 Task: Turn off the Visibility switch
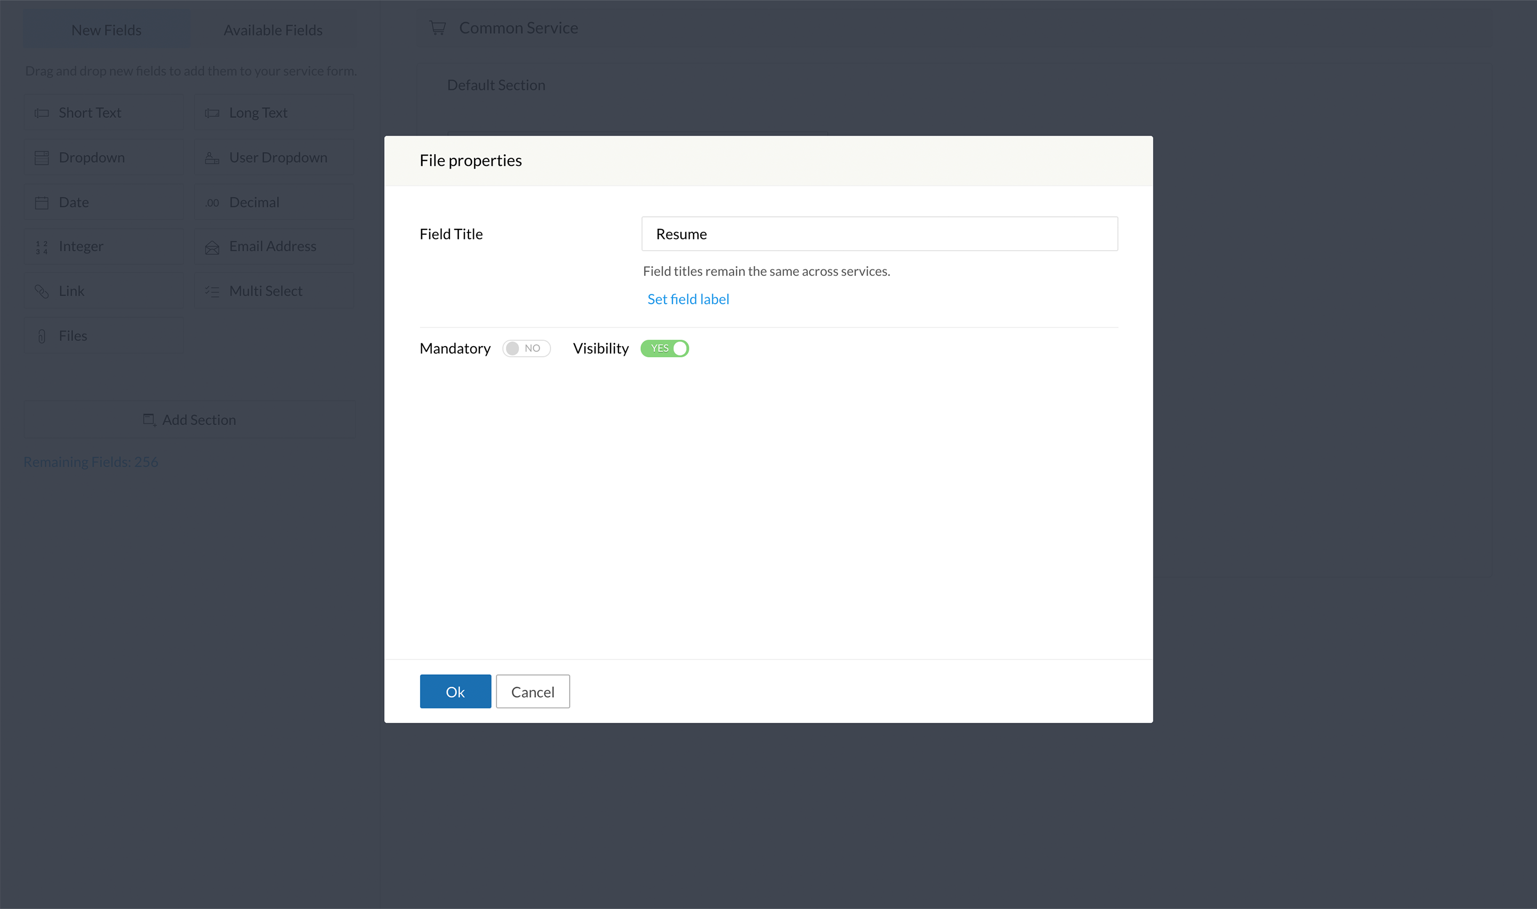[664, 348]
